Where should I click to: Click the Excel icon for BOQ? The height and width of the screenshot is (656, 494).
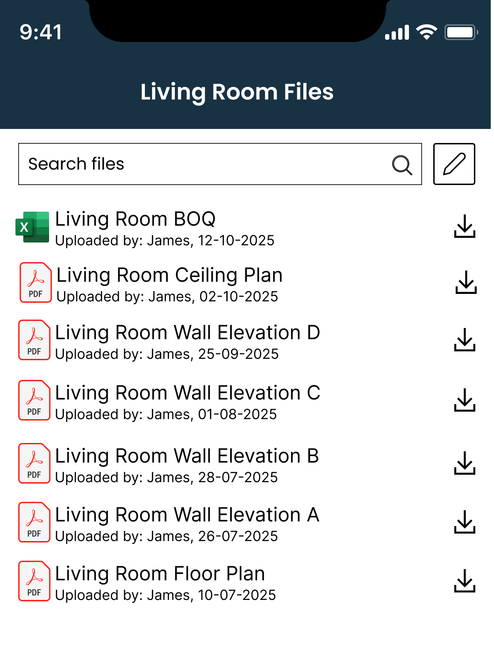[x=32, y=227]
